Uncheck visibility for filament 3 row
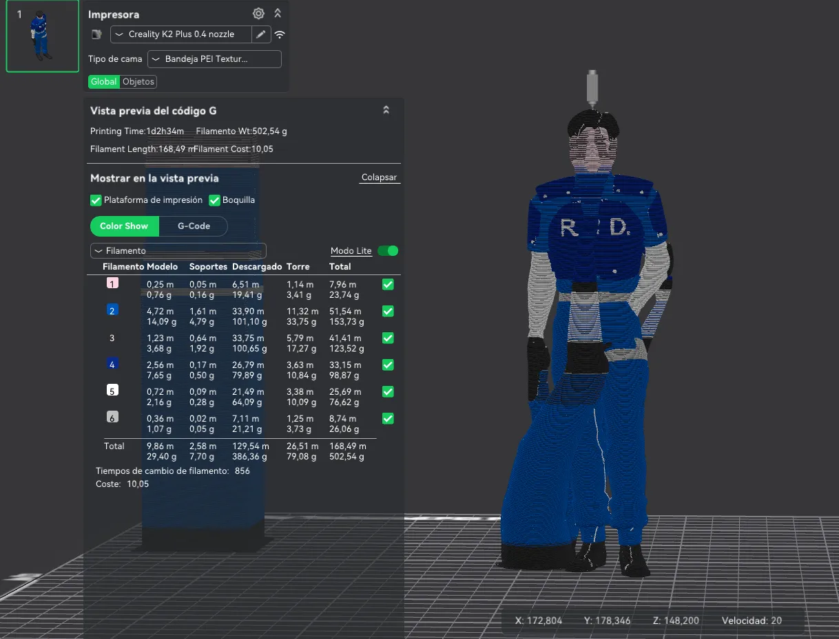The image size is (839, 639). pyautogui.click(x=388, y=338)
